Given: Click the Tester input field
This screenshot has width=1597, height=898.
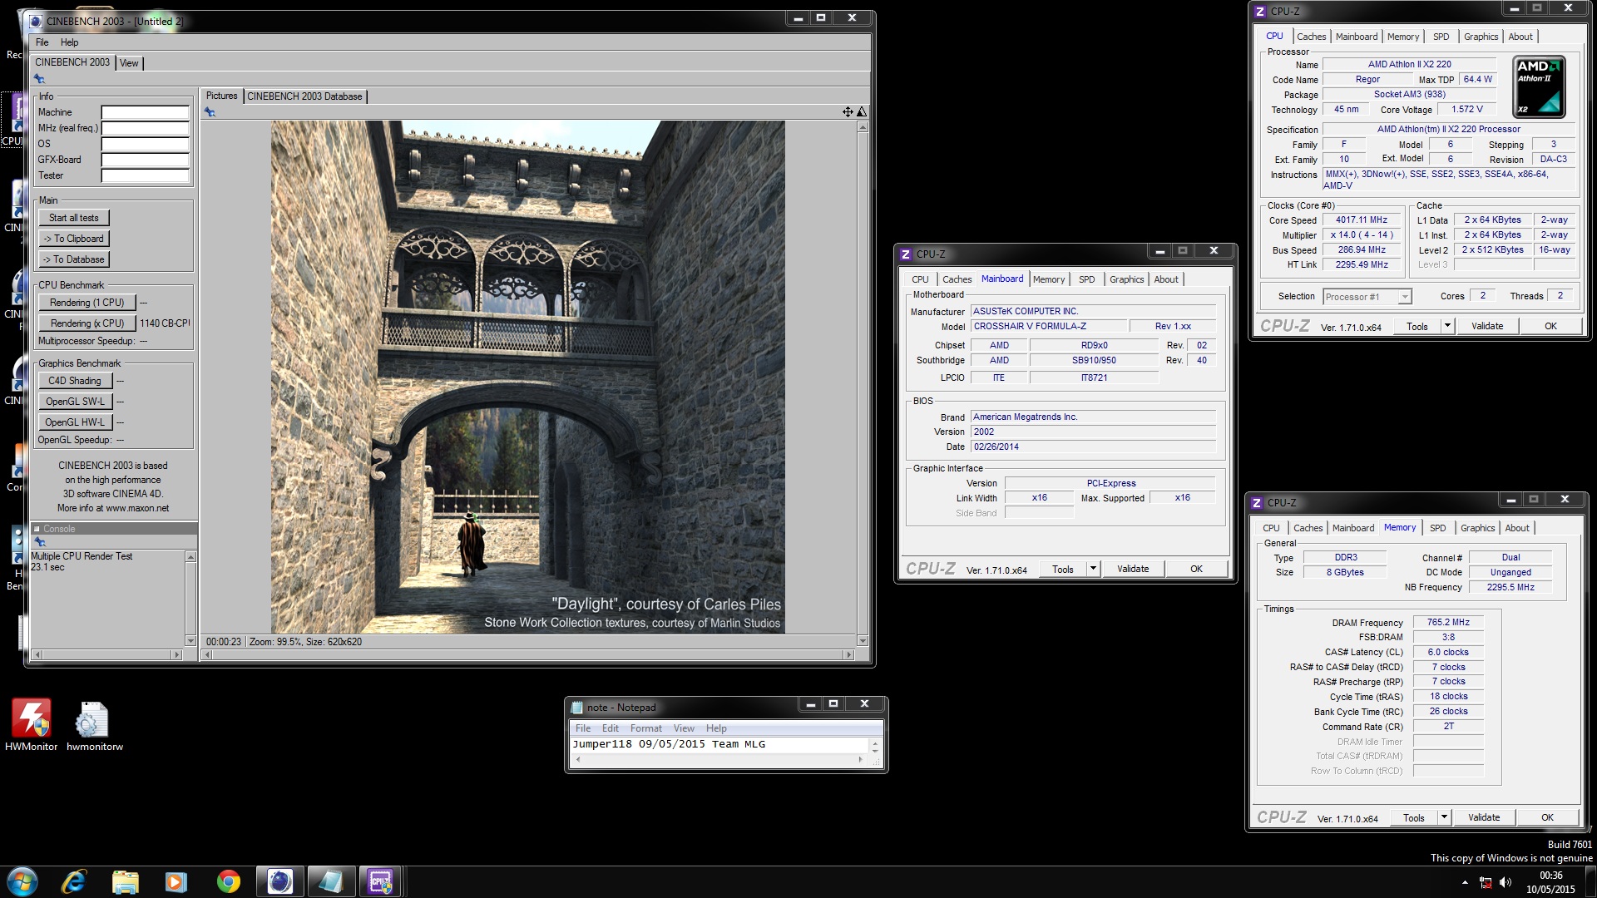Looking at the screenshot, I should click(145, 175).
